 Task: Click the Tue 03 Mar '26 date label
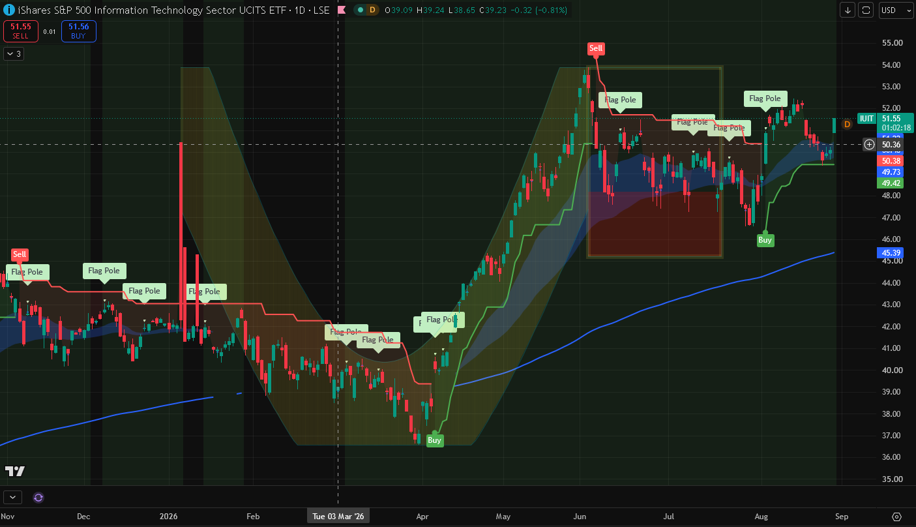[x=338, y=517]
